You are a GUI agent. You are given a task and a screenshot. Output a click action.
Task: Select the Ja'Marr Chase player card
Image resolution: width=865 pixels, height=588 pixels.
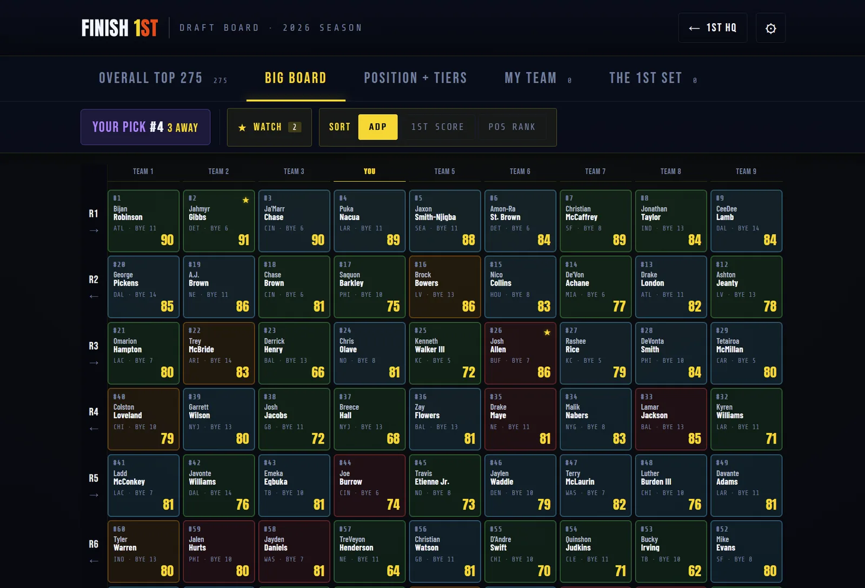pos(294,221)
